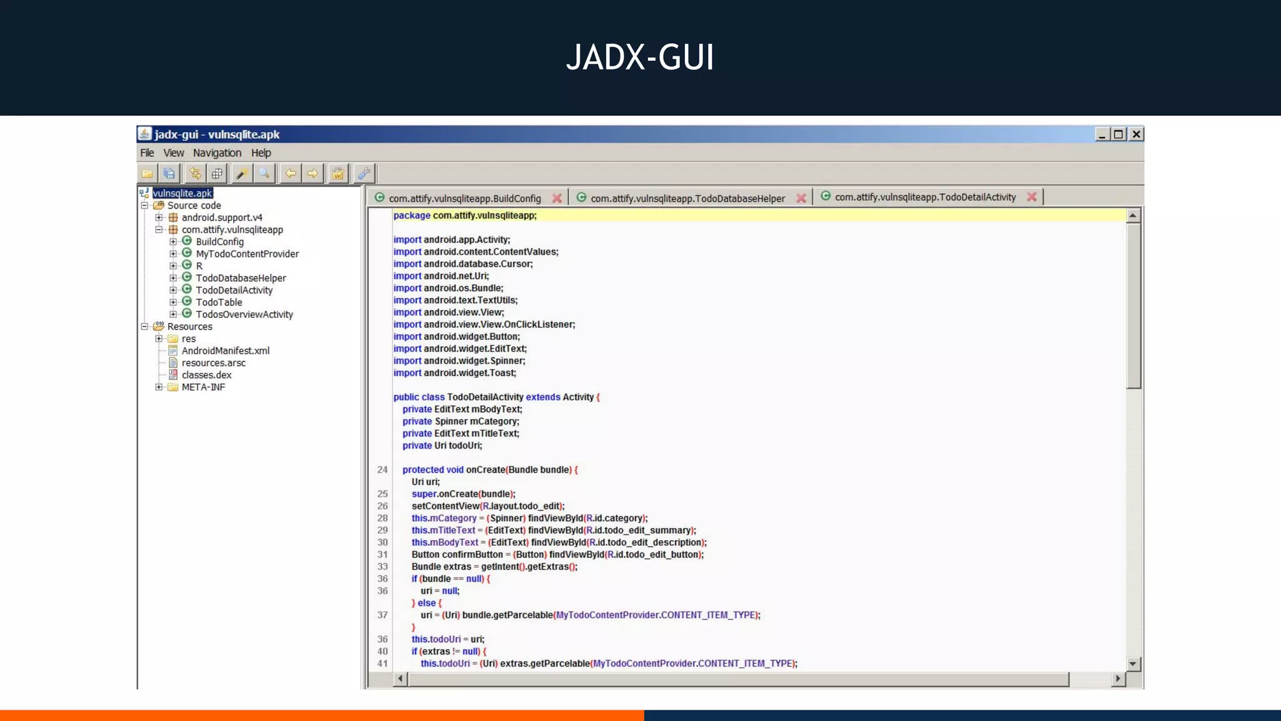Click the sync with editor arrows icon
Viewport: 1281px width, 721px height.
point(195,173)
